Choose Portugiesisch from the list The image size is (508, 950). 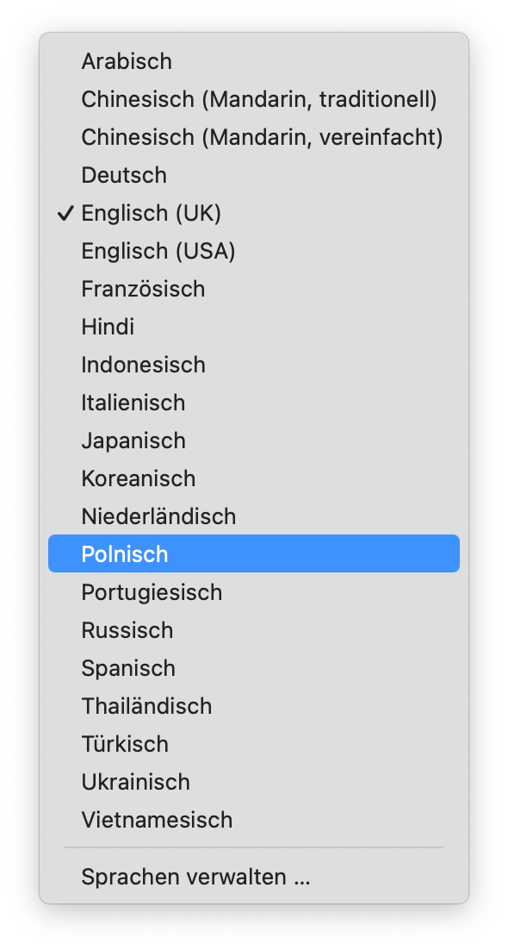click(x=254, y=592)
